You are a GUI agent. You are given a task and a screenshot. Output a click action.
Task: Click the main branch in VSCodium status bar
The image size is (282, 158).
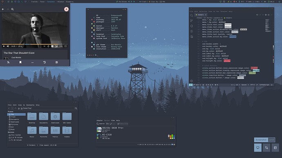pos(196,85)
